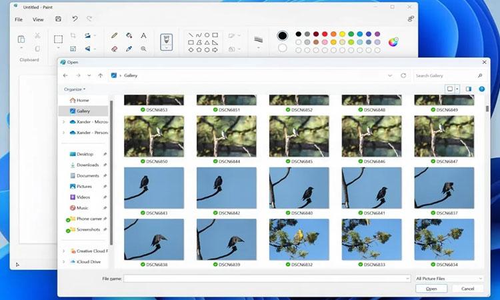Select the Magnifier tool in Paint
Screen dimensions: 500x300
click(143, 49)
